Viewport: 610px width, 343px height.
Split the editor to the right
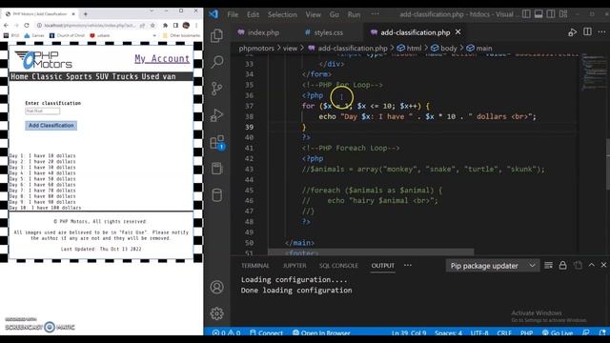(x=587, y=31)
